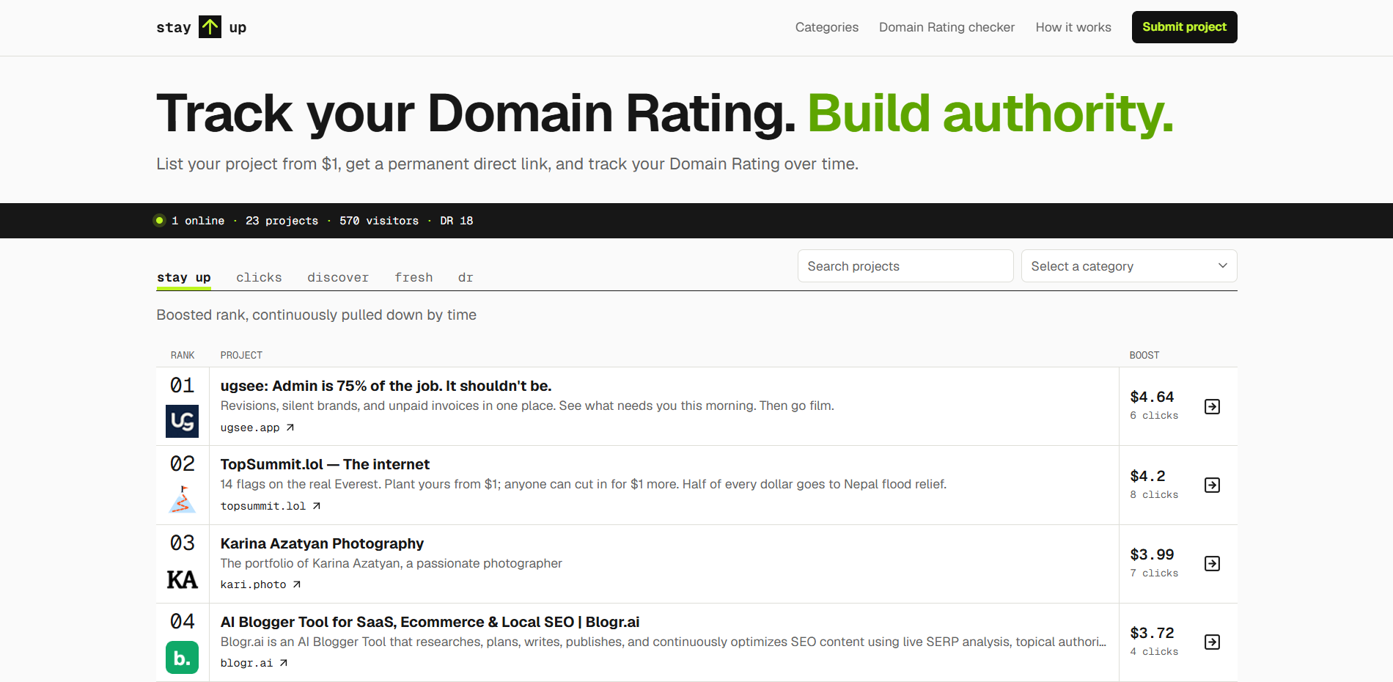
Task: Open the Domain Rating checker page
Action: [947, 27]
